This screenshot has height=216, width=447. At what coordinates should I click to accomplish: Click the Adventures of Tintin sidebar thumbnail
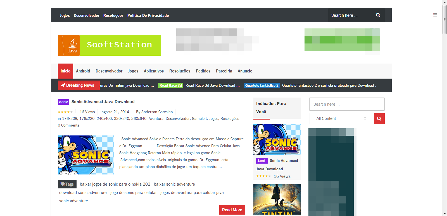point(277,199)
